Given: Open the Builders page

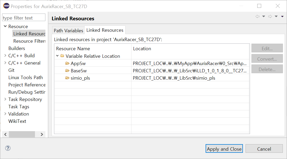Looking at the screenshot, I should click(x=17, y=48).
